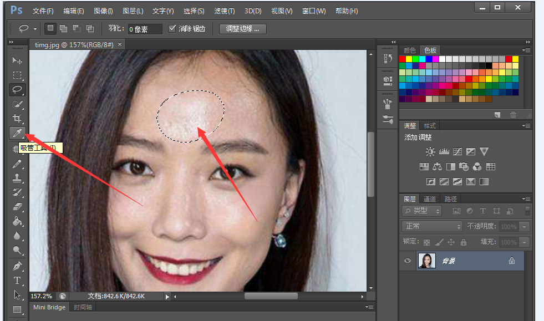
Task: Choose New Selection mode
Action: (50, 28)
